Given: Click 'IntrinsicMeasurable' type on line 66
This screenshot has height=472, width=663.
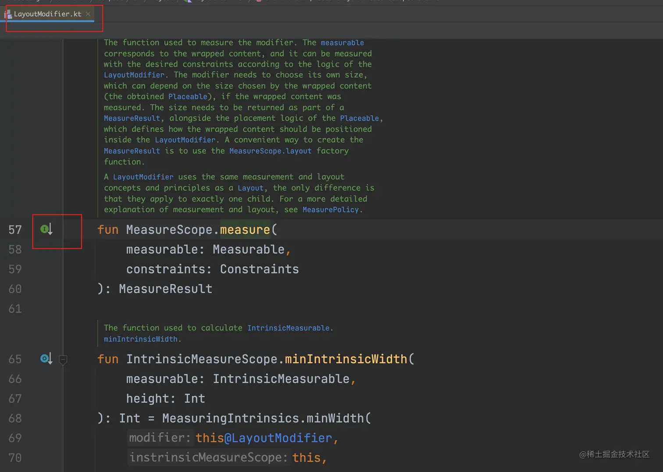Looking at the screenshot, I should click(x=281, y=379).
